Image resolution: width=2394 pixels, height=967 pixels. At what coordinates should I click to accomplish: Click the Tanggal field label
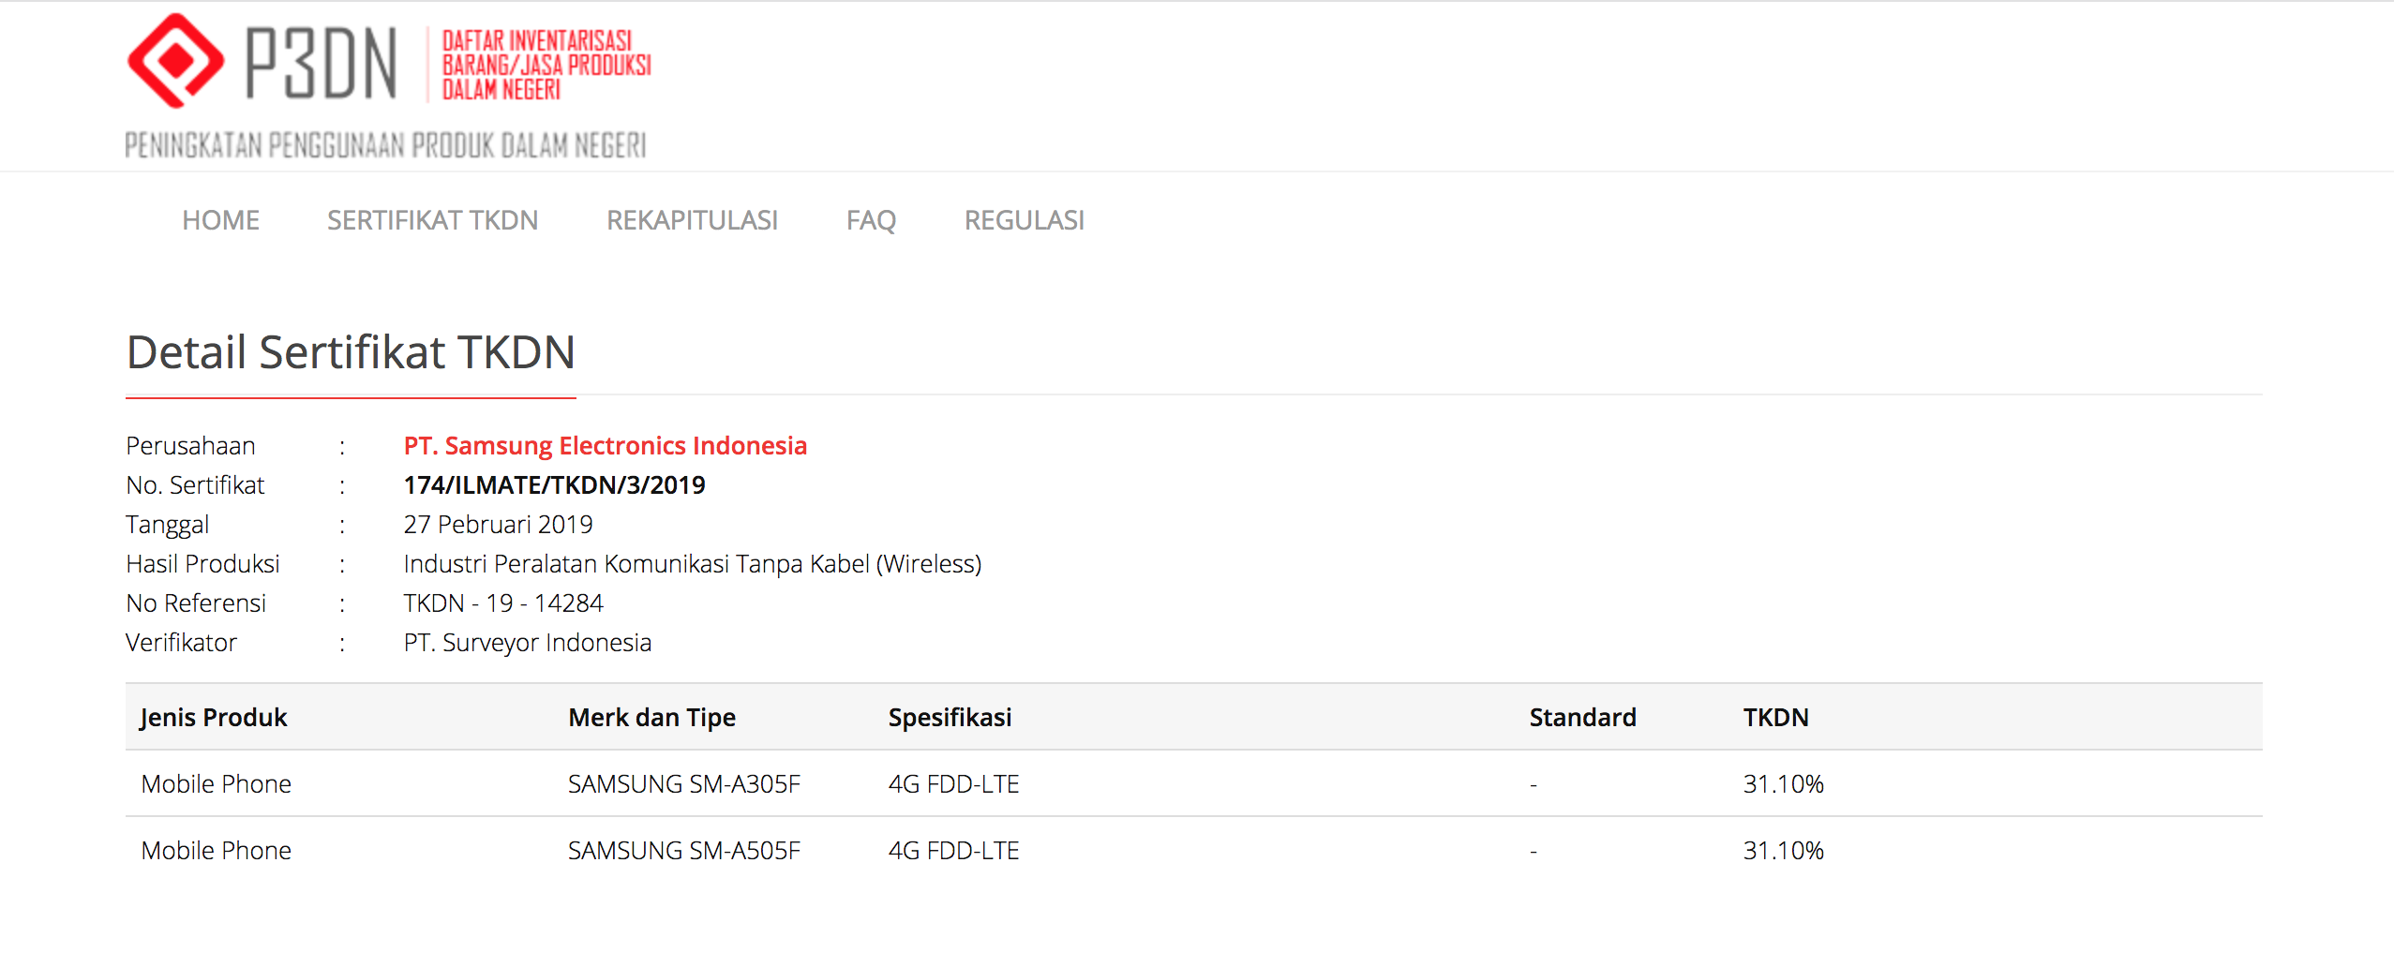pos(168,525)
